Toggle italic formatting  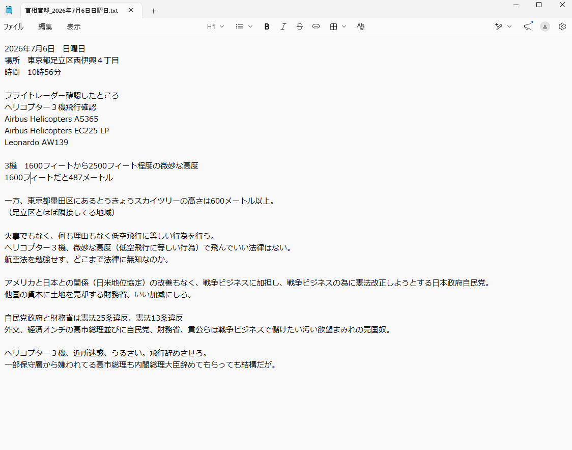(x=283, y=26)
